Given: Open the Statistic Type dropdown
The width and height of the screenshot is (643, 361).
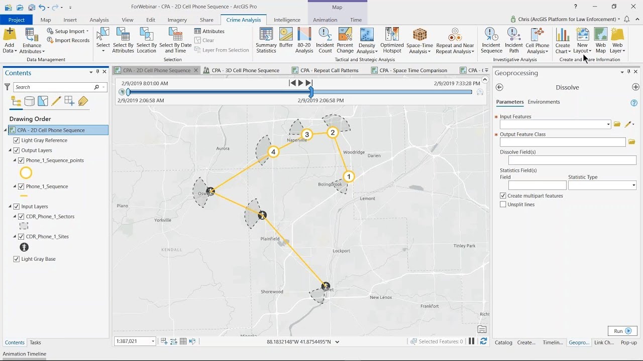Looking at the screenshot, I should (x=634, y=186).
